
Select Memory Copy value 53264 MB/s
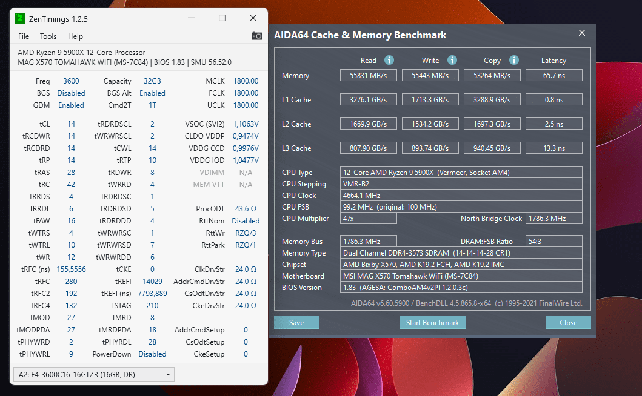(x=492, y=75)
